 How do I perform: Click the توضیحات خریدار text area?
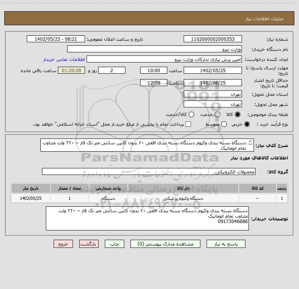click(x=147, y=218)
